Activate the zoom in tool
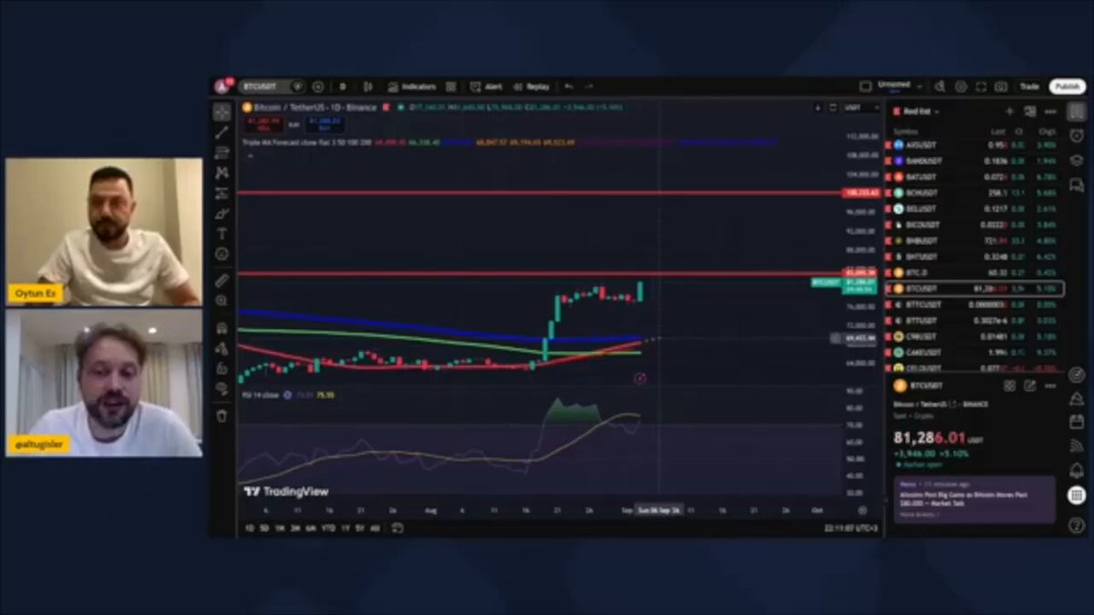Image resolution: width=1094 pixels, height=615 pixels. [x=222, y=301]
